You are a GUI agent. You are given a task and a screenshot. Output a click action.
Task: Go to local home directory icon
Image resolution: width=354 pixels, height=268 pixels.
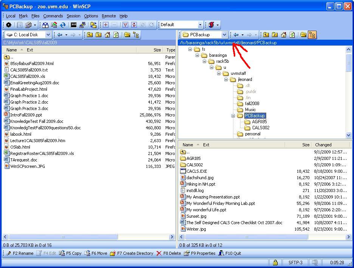coord(107,35)
